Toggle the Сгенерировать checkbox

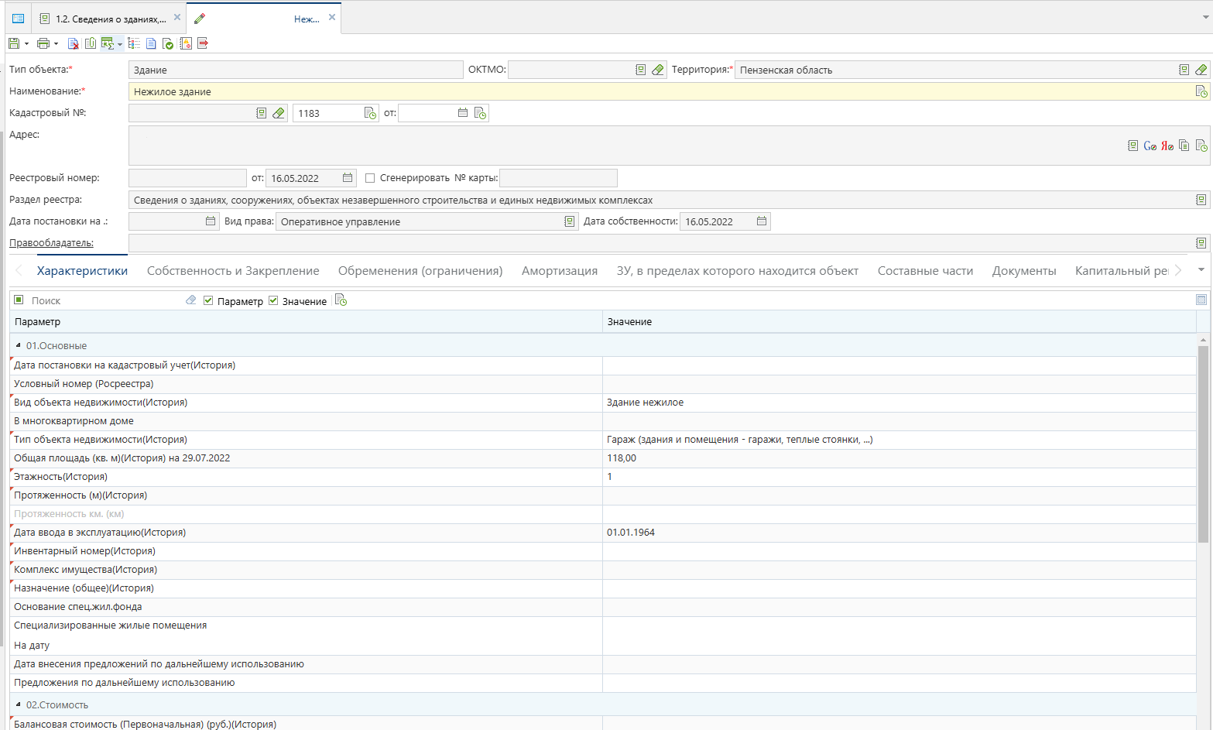click(370, 178)
